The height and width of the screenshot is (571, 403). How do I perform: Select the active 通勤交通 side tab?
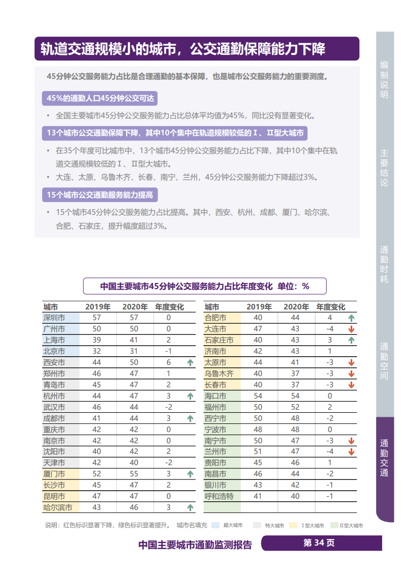(x=384, y=458)
